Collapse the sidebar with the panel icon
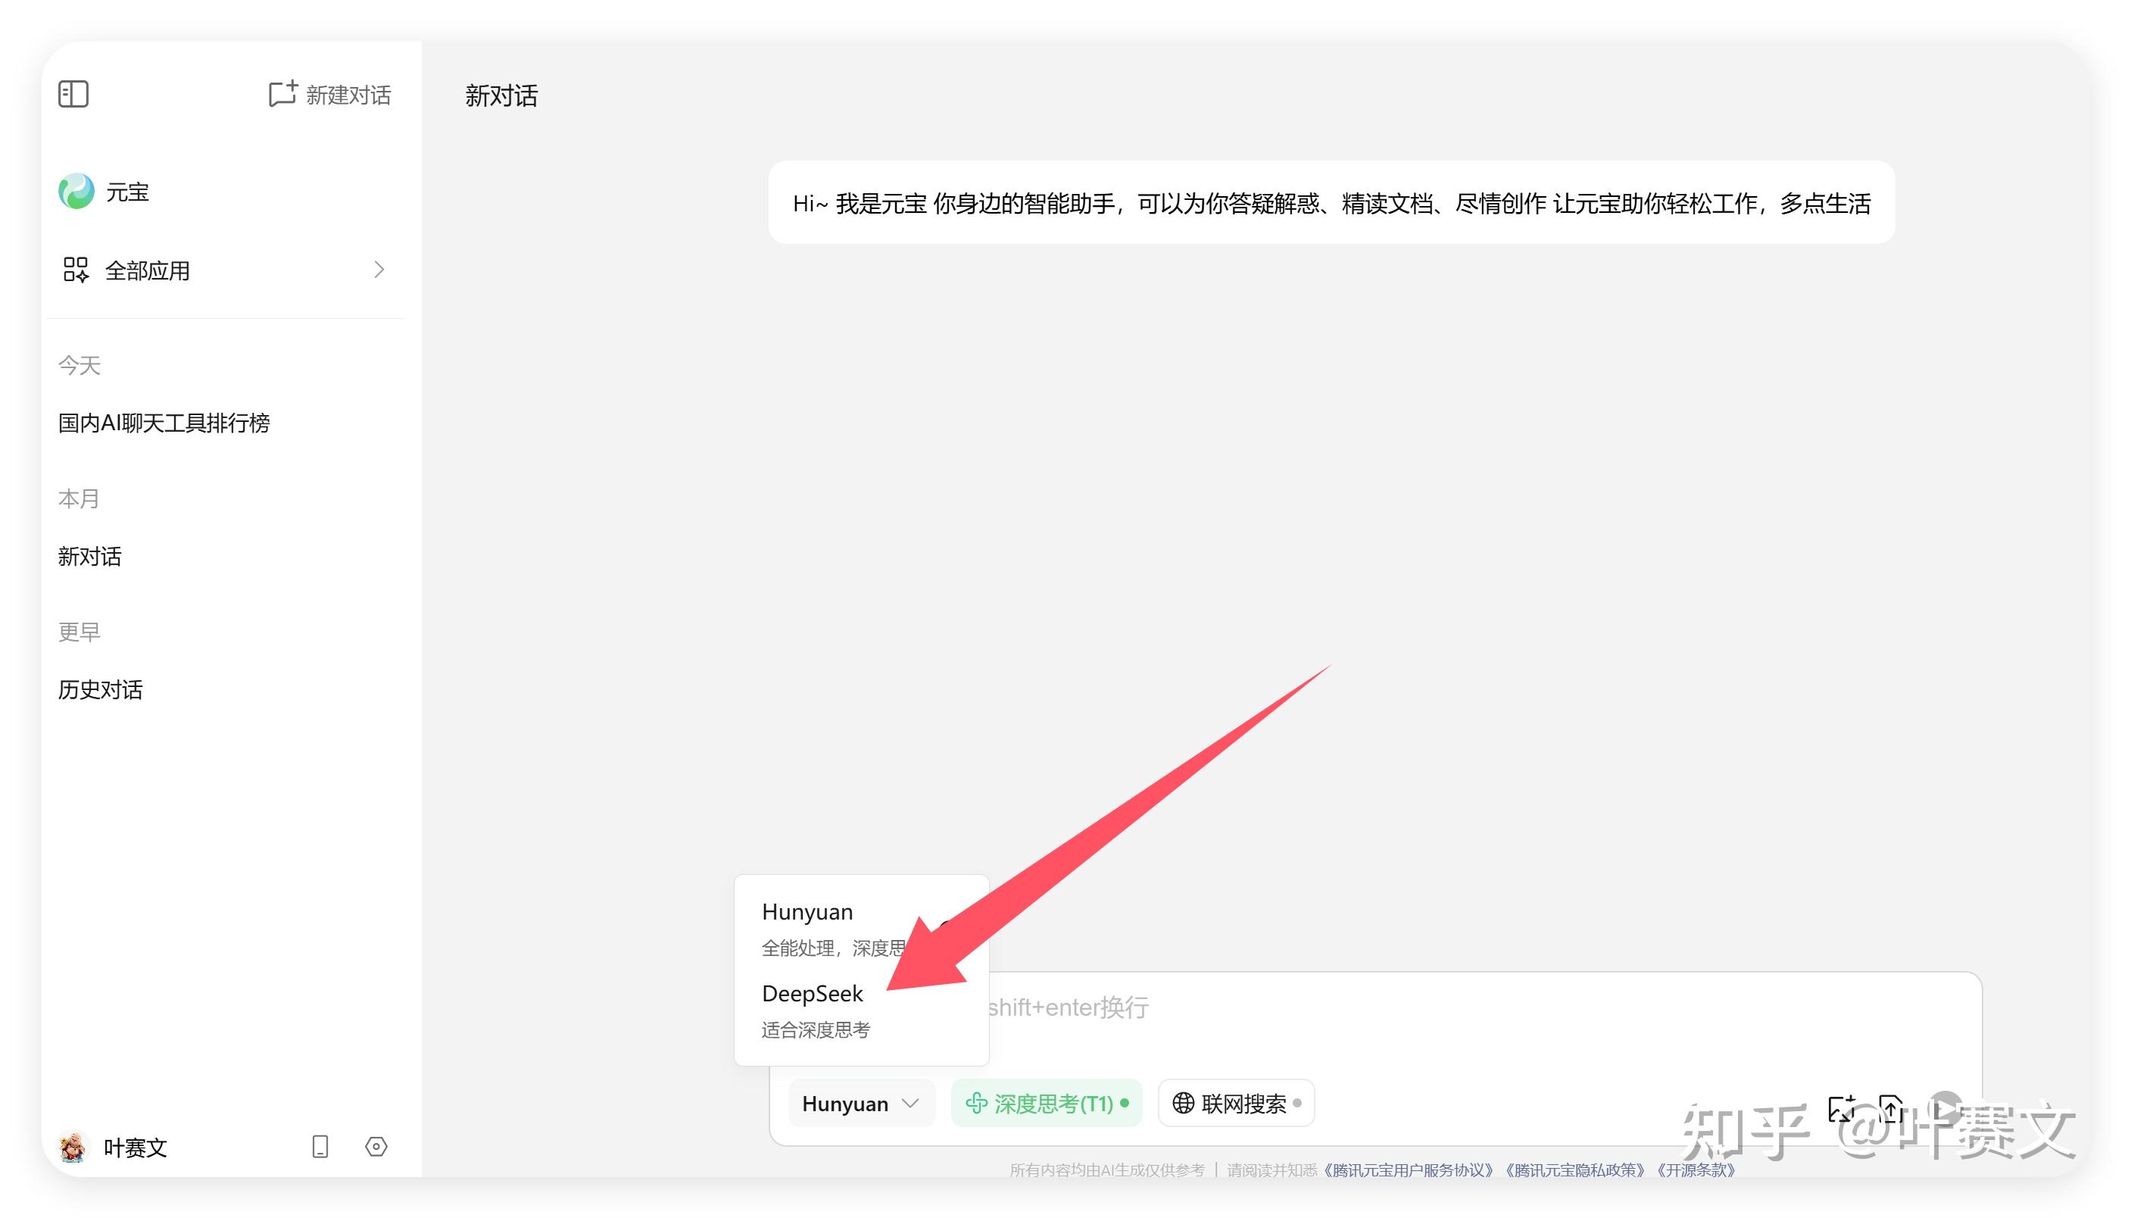The height and width of the screenshot is (1218, 2131). coord(73,94)
